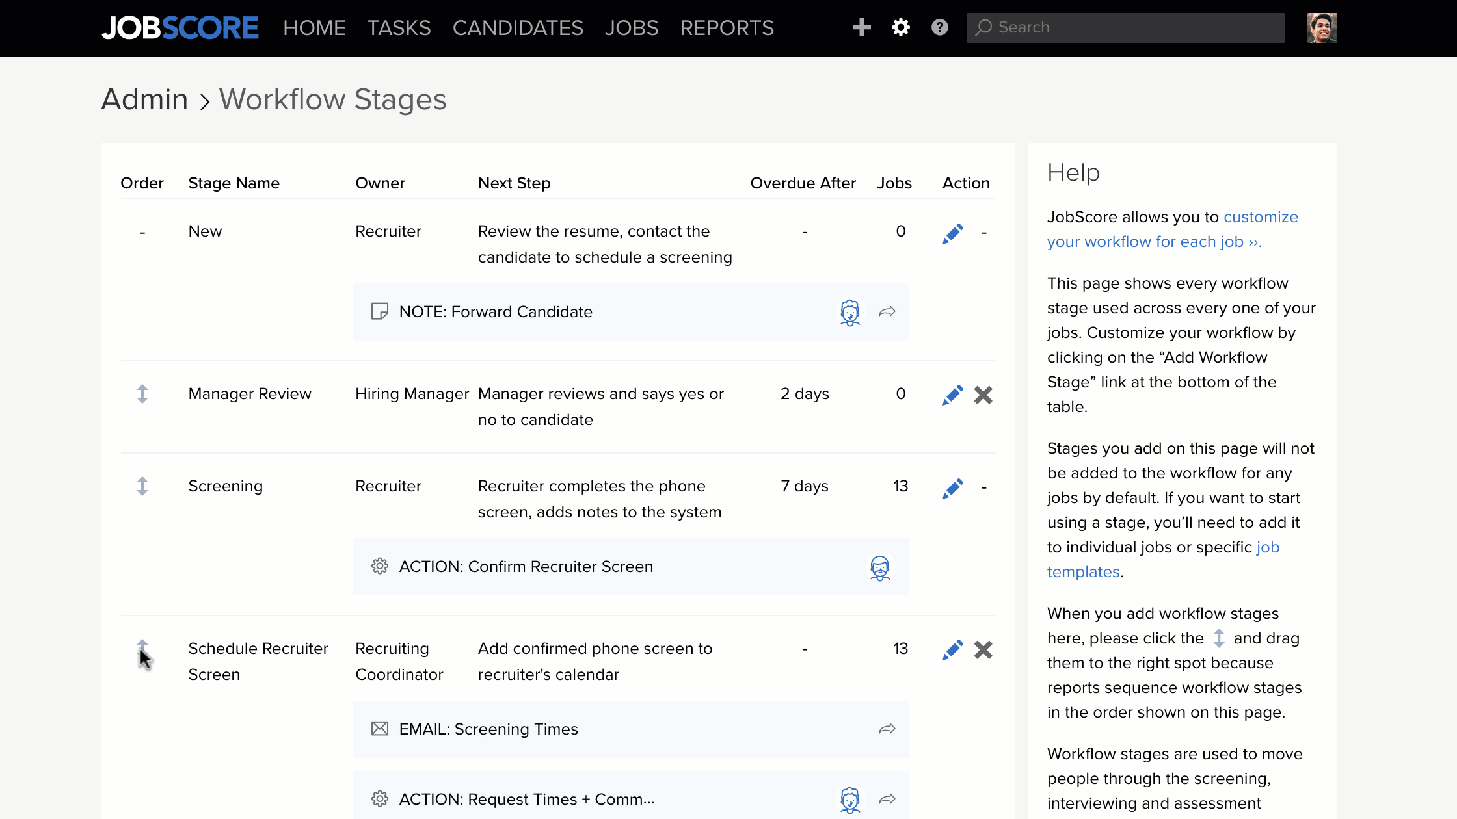Edit the Schedule Recruiter Screen stage
The width and height of the screenshot is (1457, 819).
(x=953, y=649)
